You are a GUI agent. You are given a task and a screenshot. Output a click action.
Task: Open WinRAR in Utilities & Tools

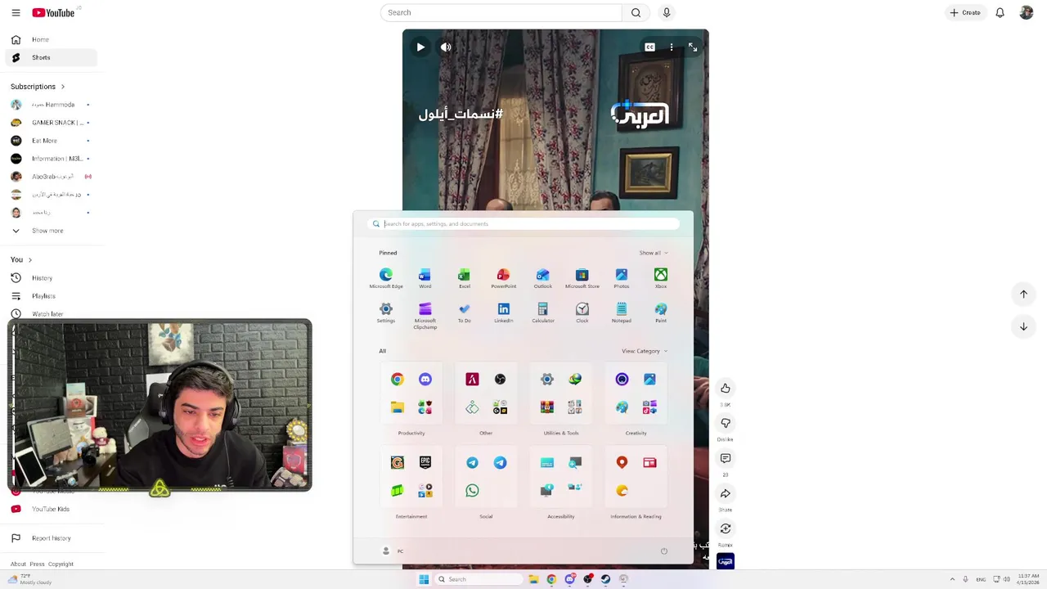[547, 407]
